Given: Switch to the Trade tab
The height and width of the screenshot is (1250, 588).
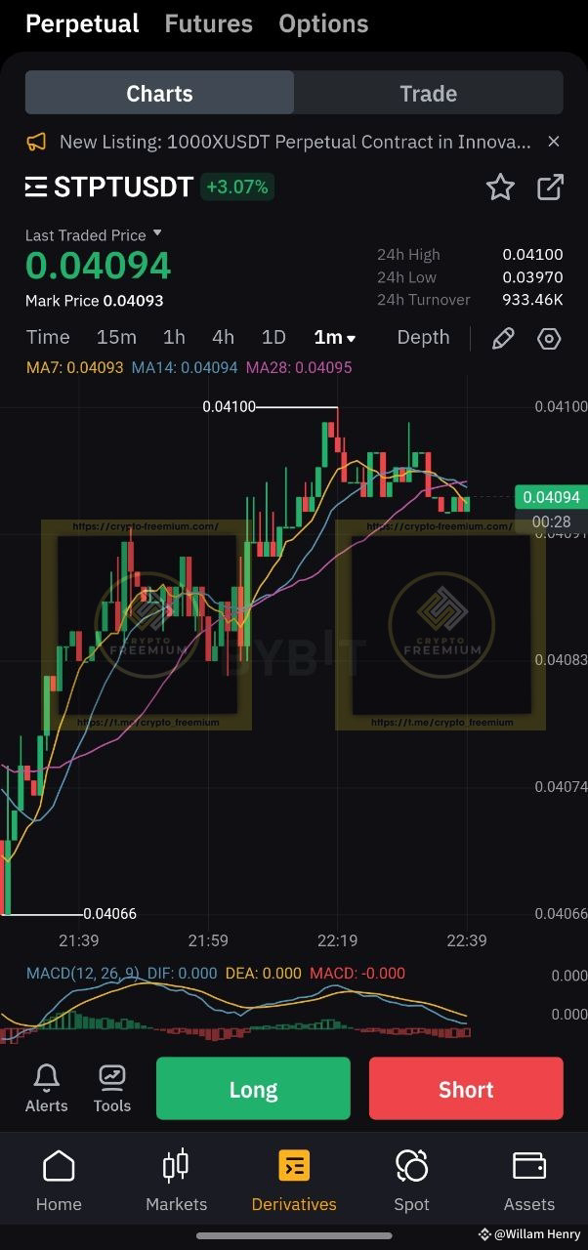Looking at the screenshot, I should click(x=428, y=94).
